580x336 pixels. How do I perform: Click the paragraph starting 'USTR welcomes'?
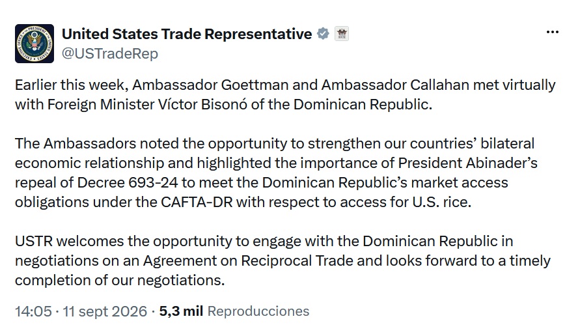coord(283,260)
